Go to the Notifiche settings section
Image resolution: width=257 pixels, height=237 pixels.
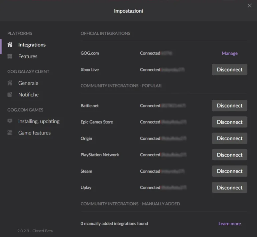tap(28, 94)
